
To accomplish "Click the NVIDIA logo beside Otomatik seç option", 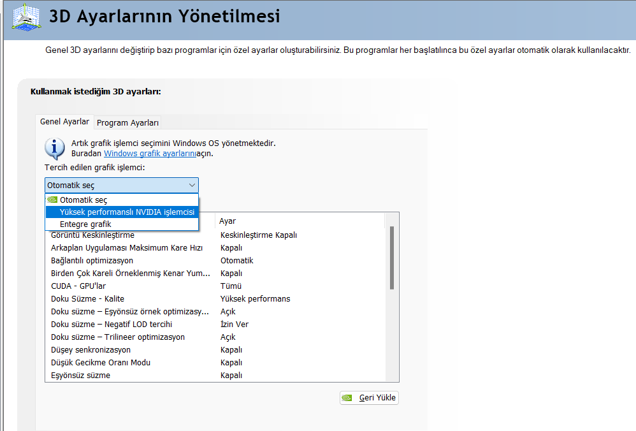I will tap(52, 200).
